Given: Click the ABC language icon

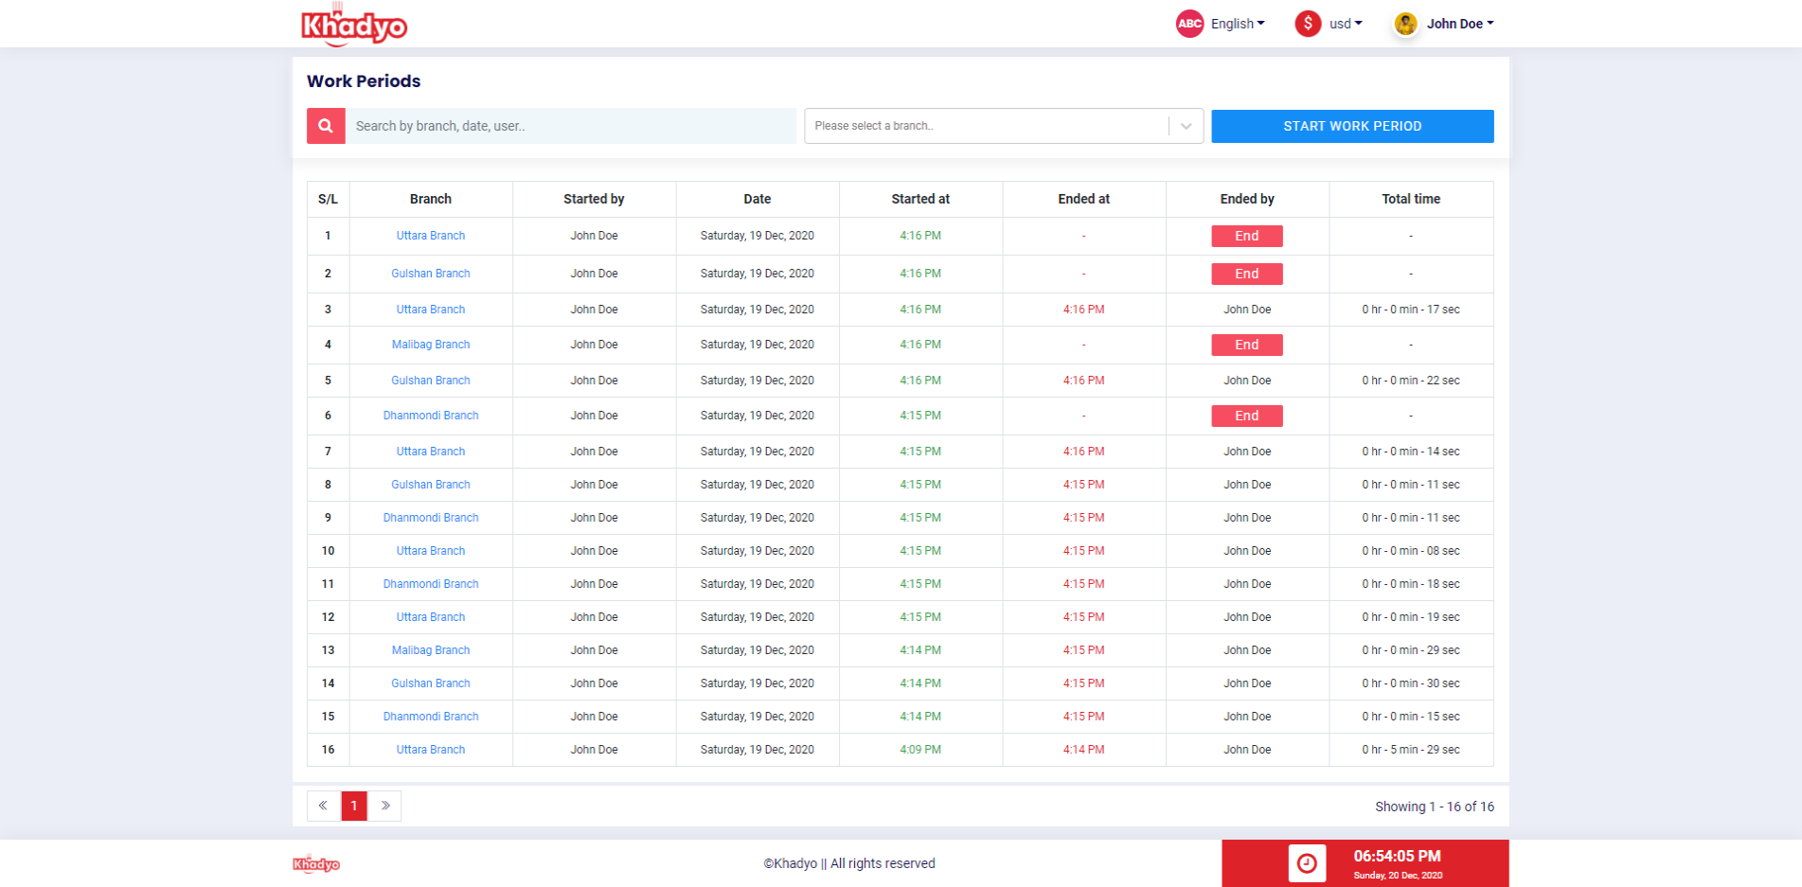Looking at the screenshot, I should coord(1189,24).
